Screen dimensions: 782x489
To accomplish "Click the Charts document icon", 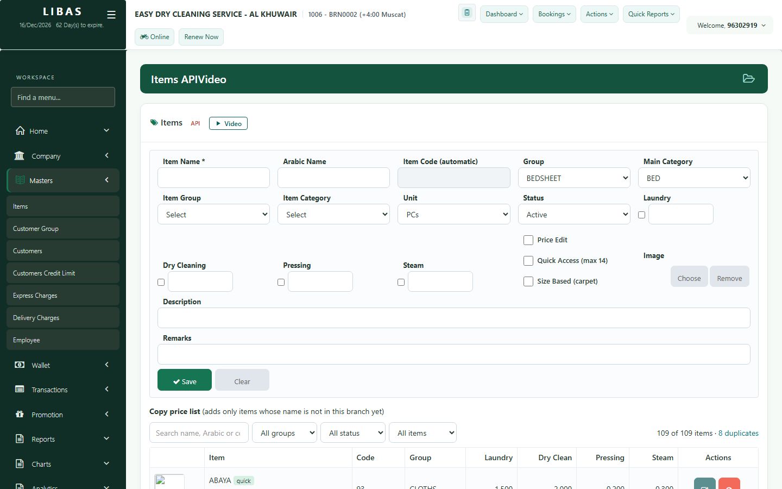I will [20, 464].
